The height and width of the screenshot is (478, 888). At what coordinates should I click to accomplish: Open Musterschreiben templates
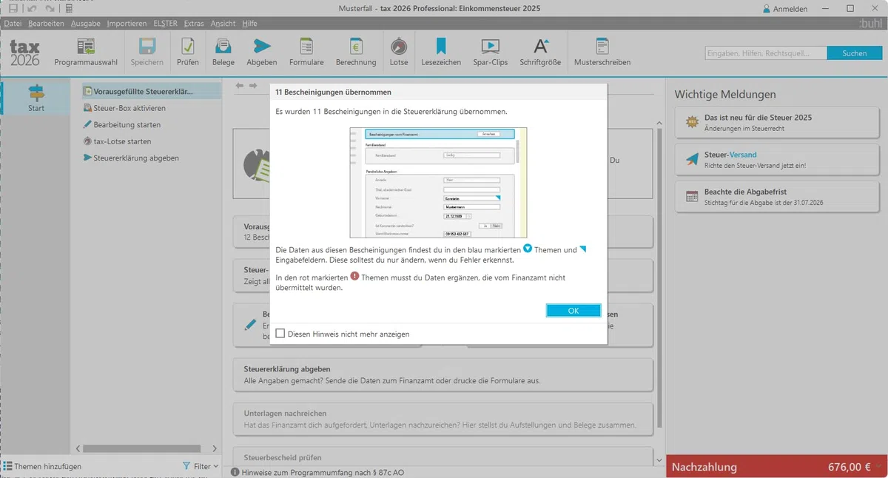click(x=602, y=52)
